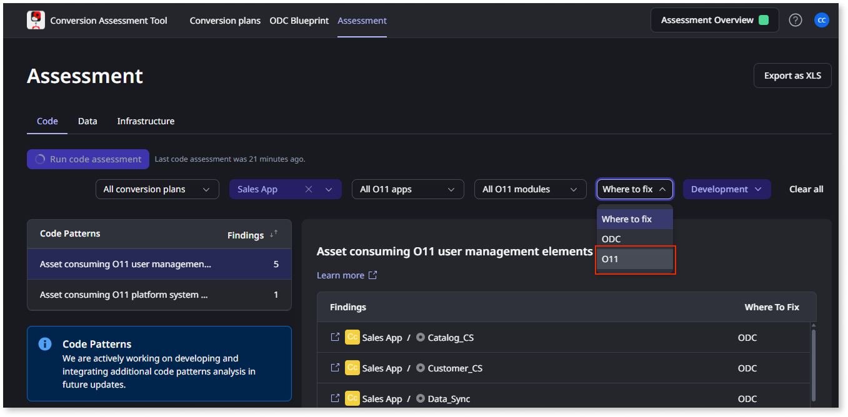Screen dimensions: 848x417
Task: Click the Findings column header in Code Patterns
Action: 246,235
